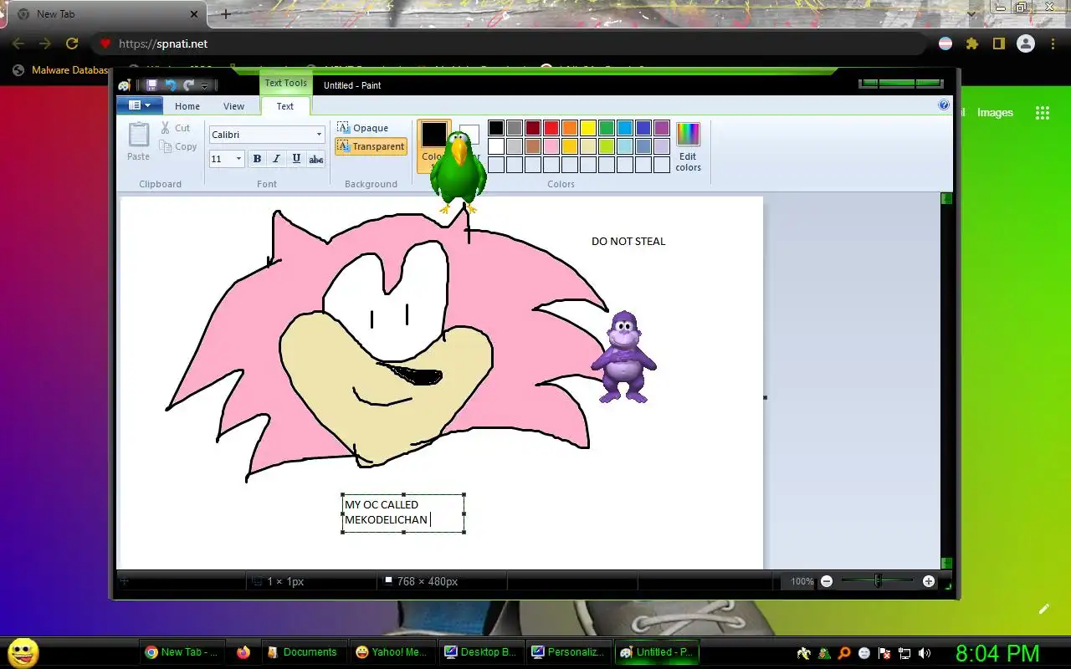Open Paint Help via question mark icon

pyautogui.click(x=944, y=105)
